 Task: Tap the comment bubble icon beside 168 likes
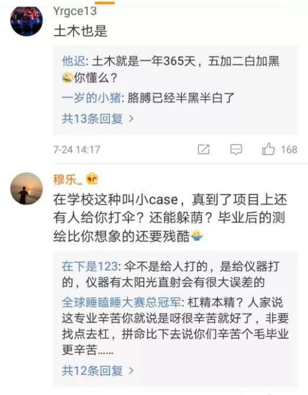[236, 149]
